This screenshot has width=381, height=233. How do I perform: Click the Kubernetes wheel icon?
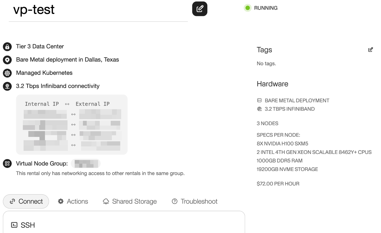(x=7, y=73)
